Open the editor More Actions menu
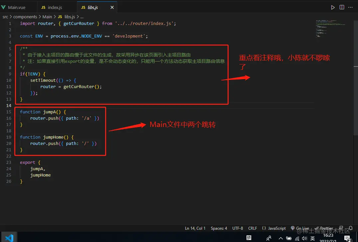The height and width of the screenshot is (242, 358). point(350,7)
